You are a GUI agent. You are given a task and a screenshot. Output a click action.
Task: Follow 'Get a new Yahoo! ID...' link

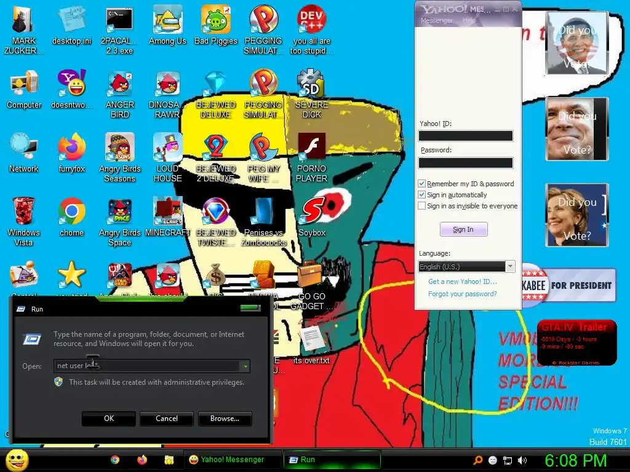coord(463,281)
